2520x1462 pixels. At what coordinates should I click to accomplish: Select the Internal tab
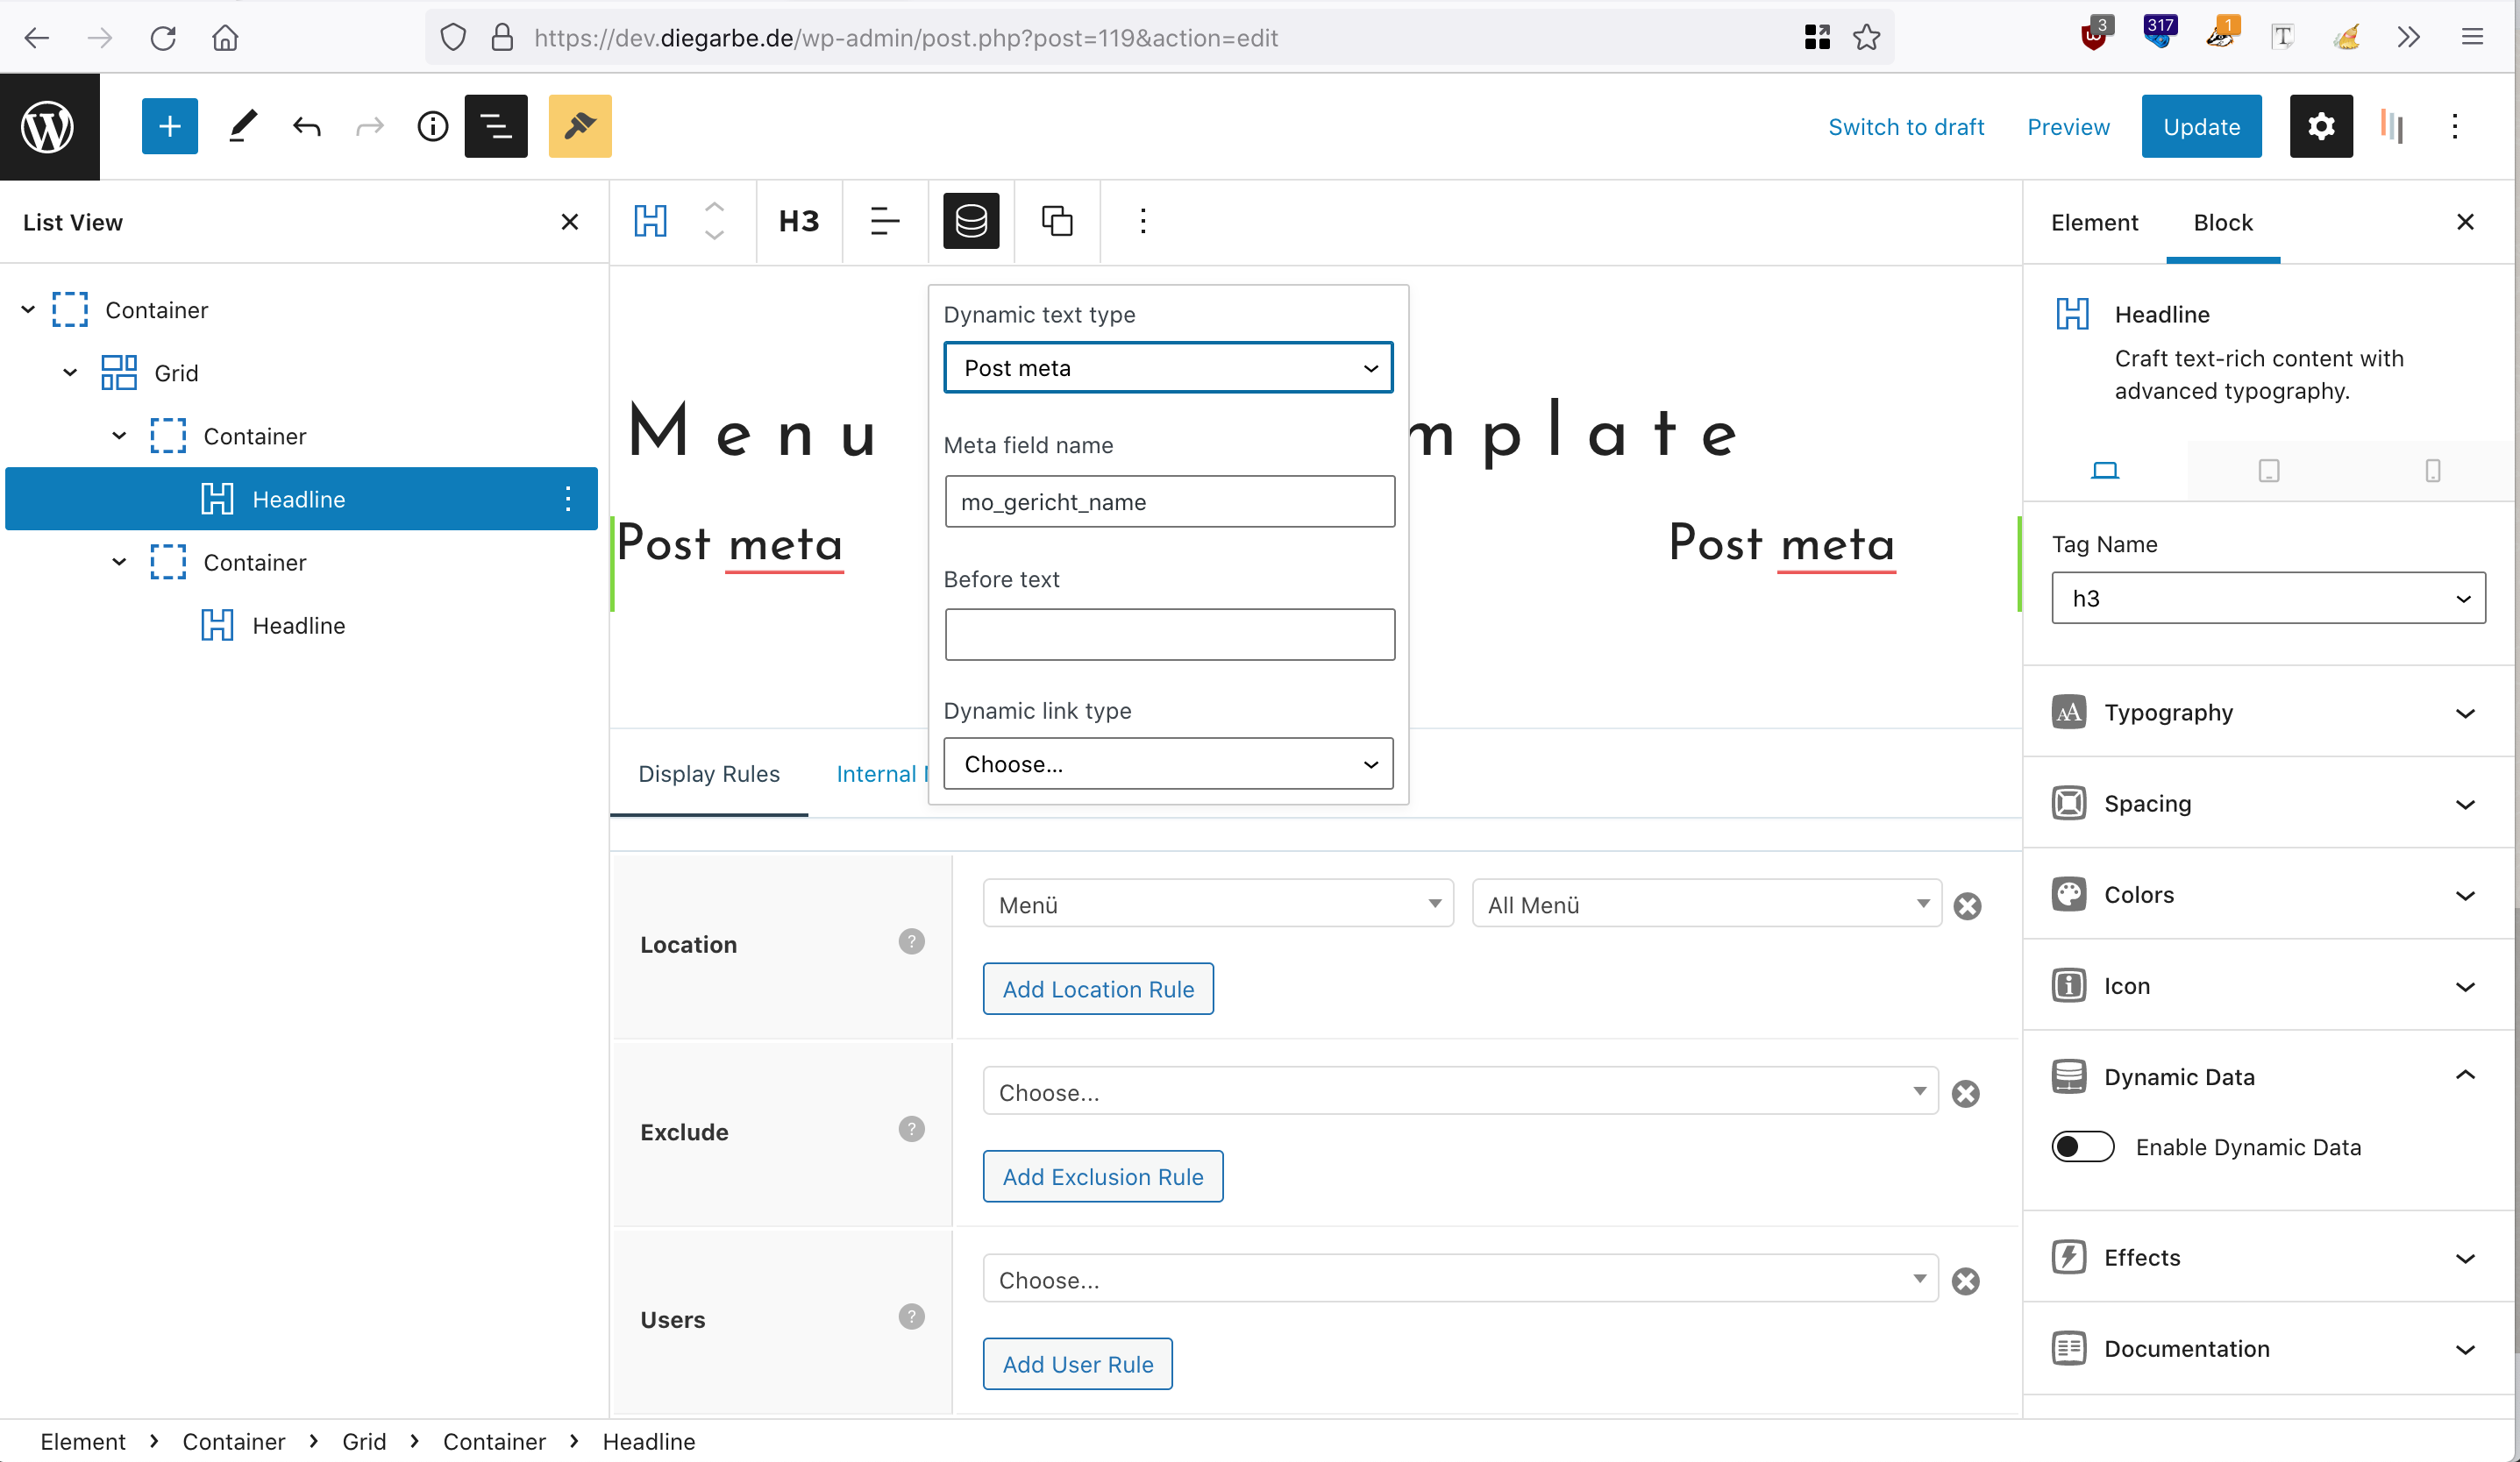(882, 773)
